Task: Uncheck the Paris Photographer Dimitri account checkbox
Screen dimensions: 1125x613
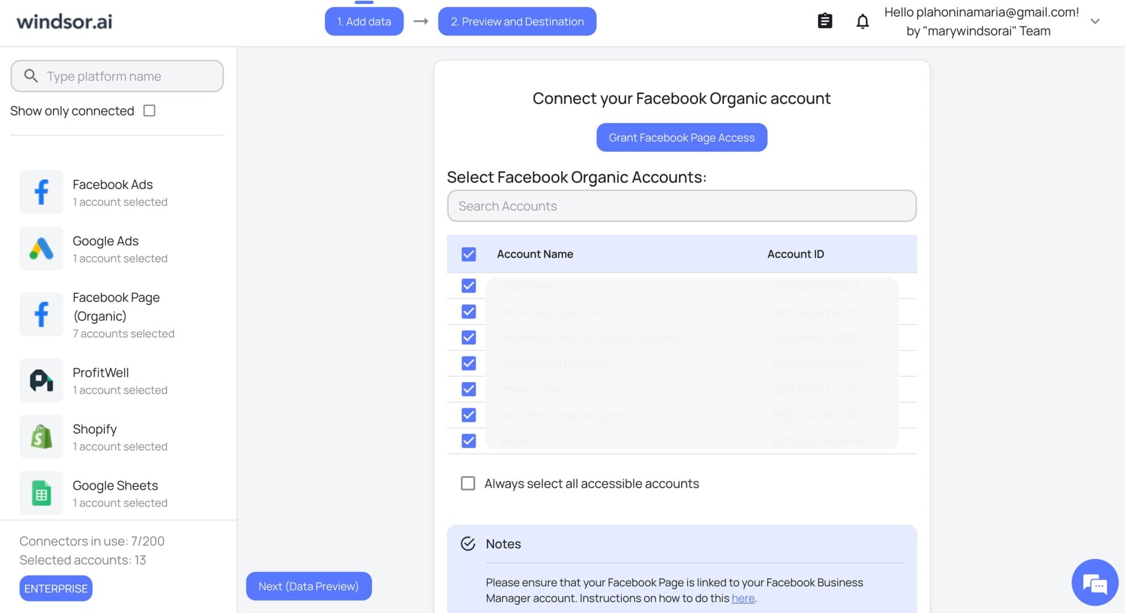Action: click(469, 415)
